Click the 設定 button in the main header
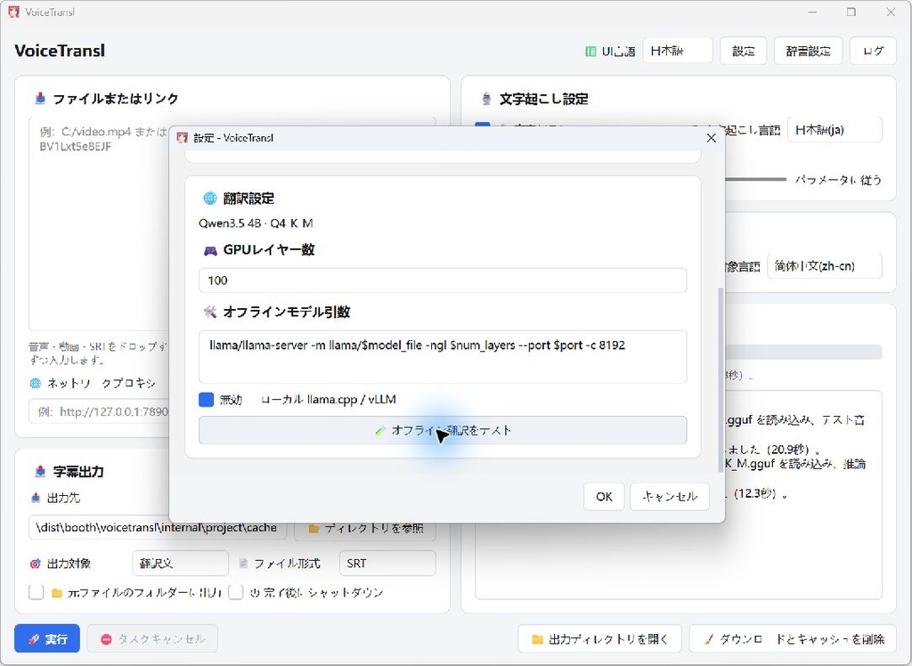Viewport: 912px width, 666px height. tap(744, 51)
